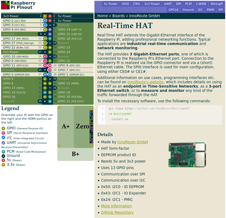Click the git clone command line
Image resolution: width=226 pixels, height=218 pixels.
[149, 108]
